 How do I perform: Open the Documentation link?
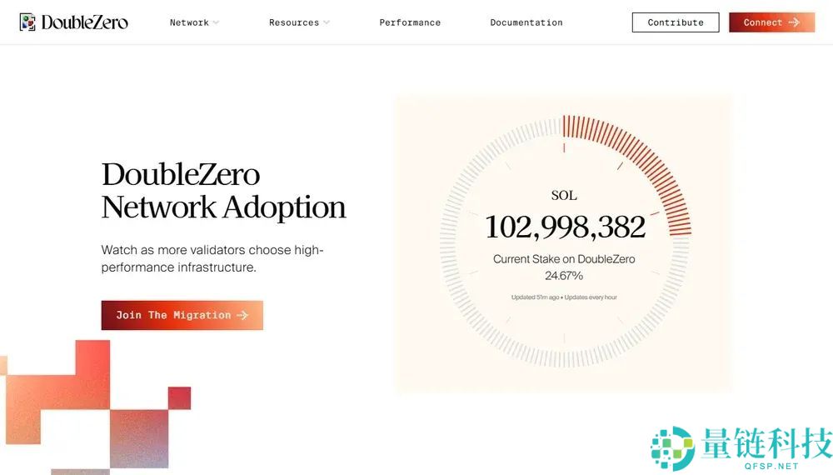point(526,22)
